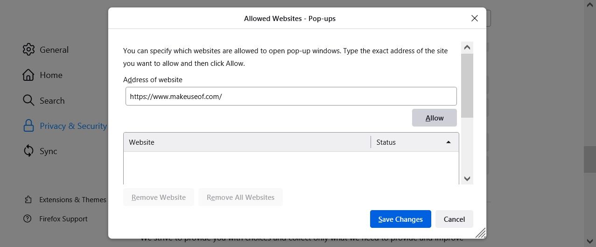Close the Allowed Websites dialog
596x247 pixels.
474,18
